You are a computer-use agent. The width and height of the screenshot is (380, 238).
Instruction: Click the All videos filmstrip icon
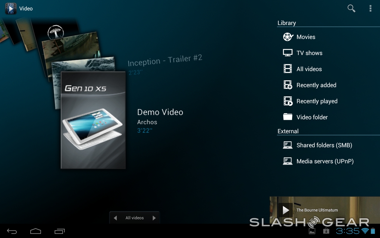click(x=288, y=69)
